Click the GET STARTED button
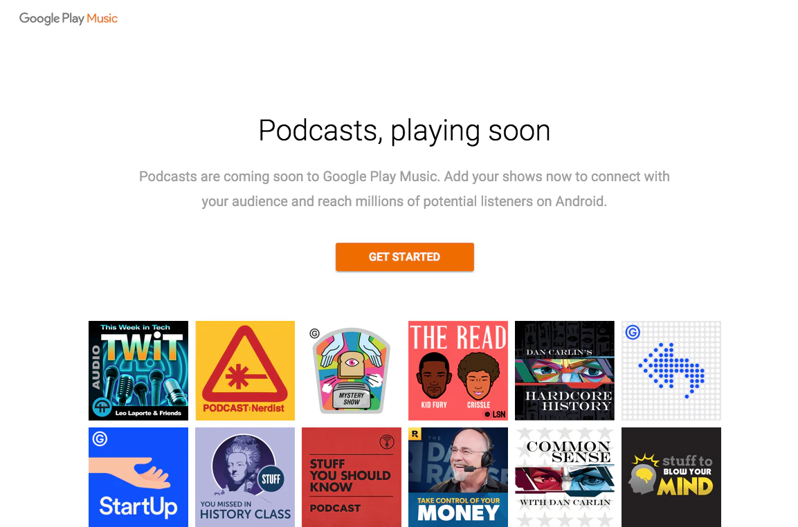 click(405, 257)
